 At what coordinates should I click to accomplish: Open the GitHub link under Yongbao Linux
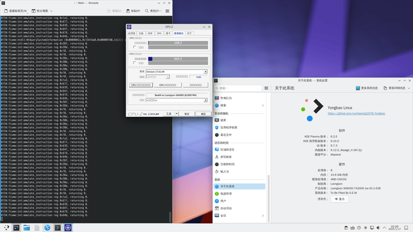[x=356, y=113]
